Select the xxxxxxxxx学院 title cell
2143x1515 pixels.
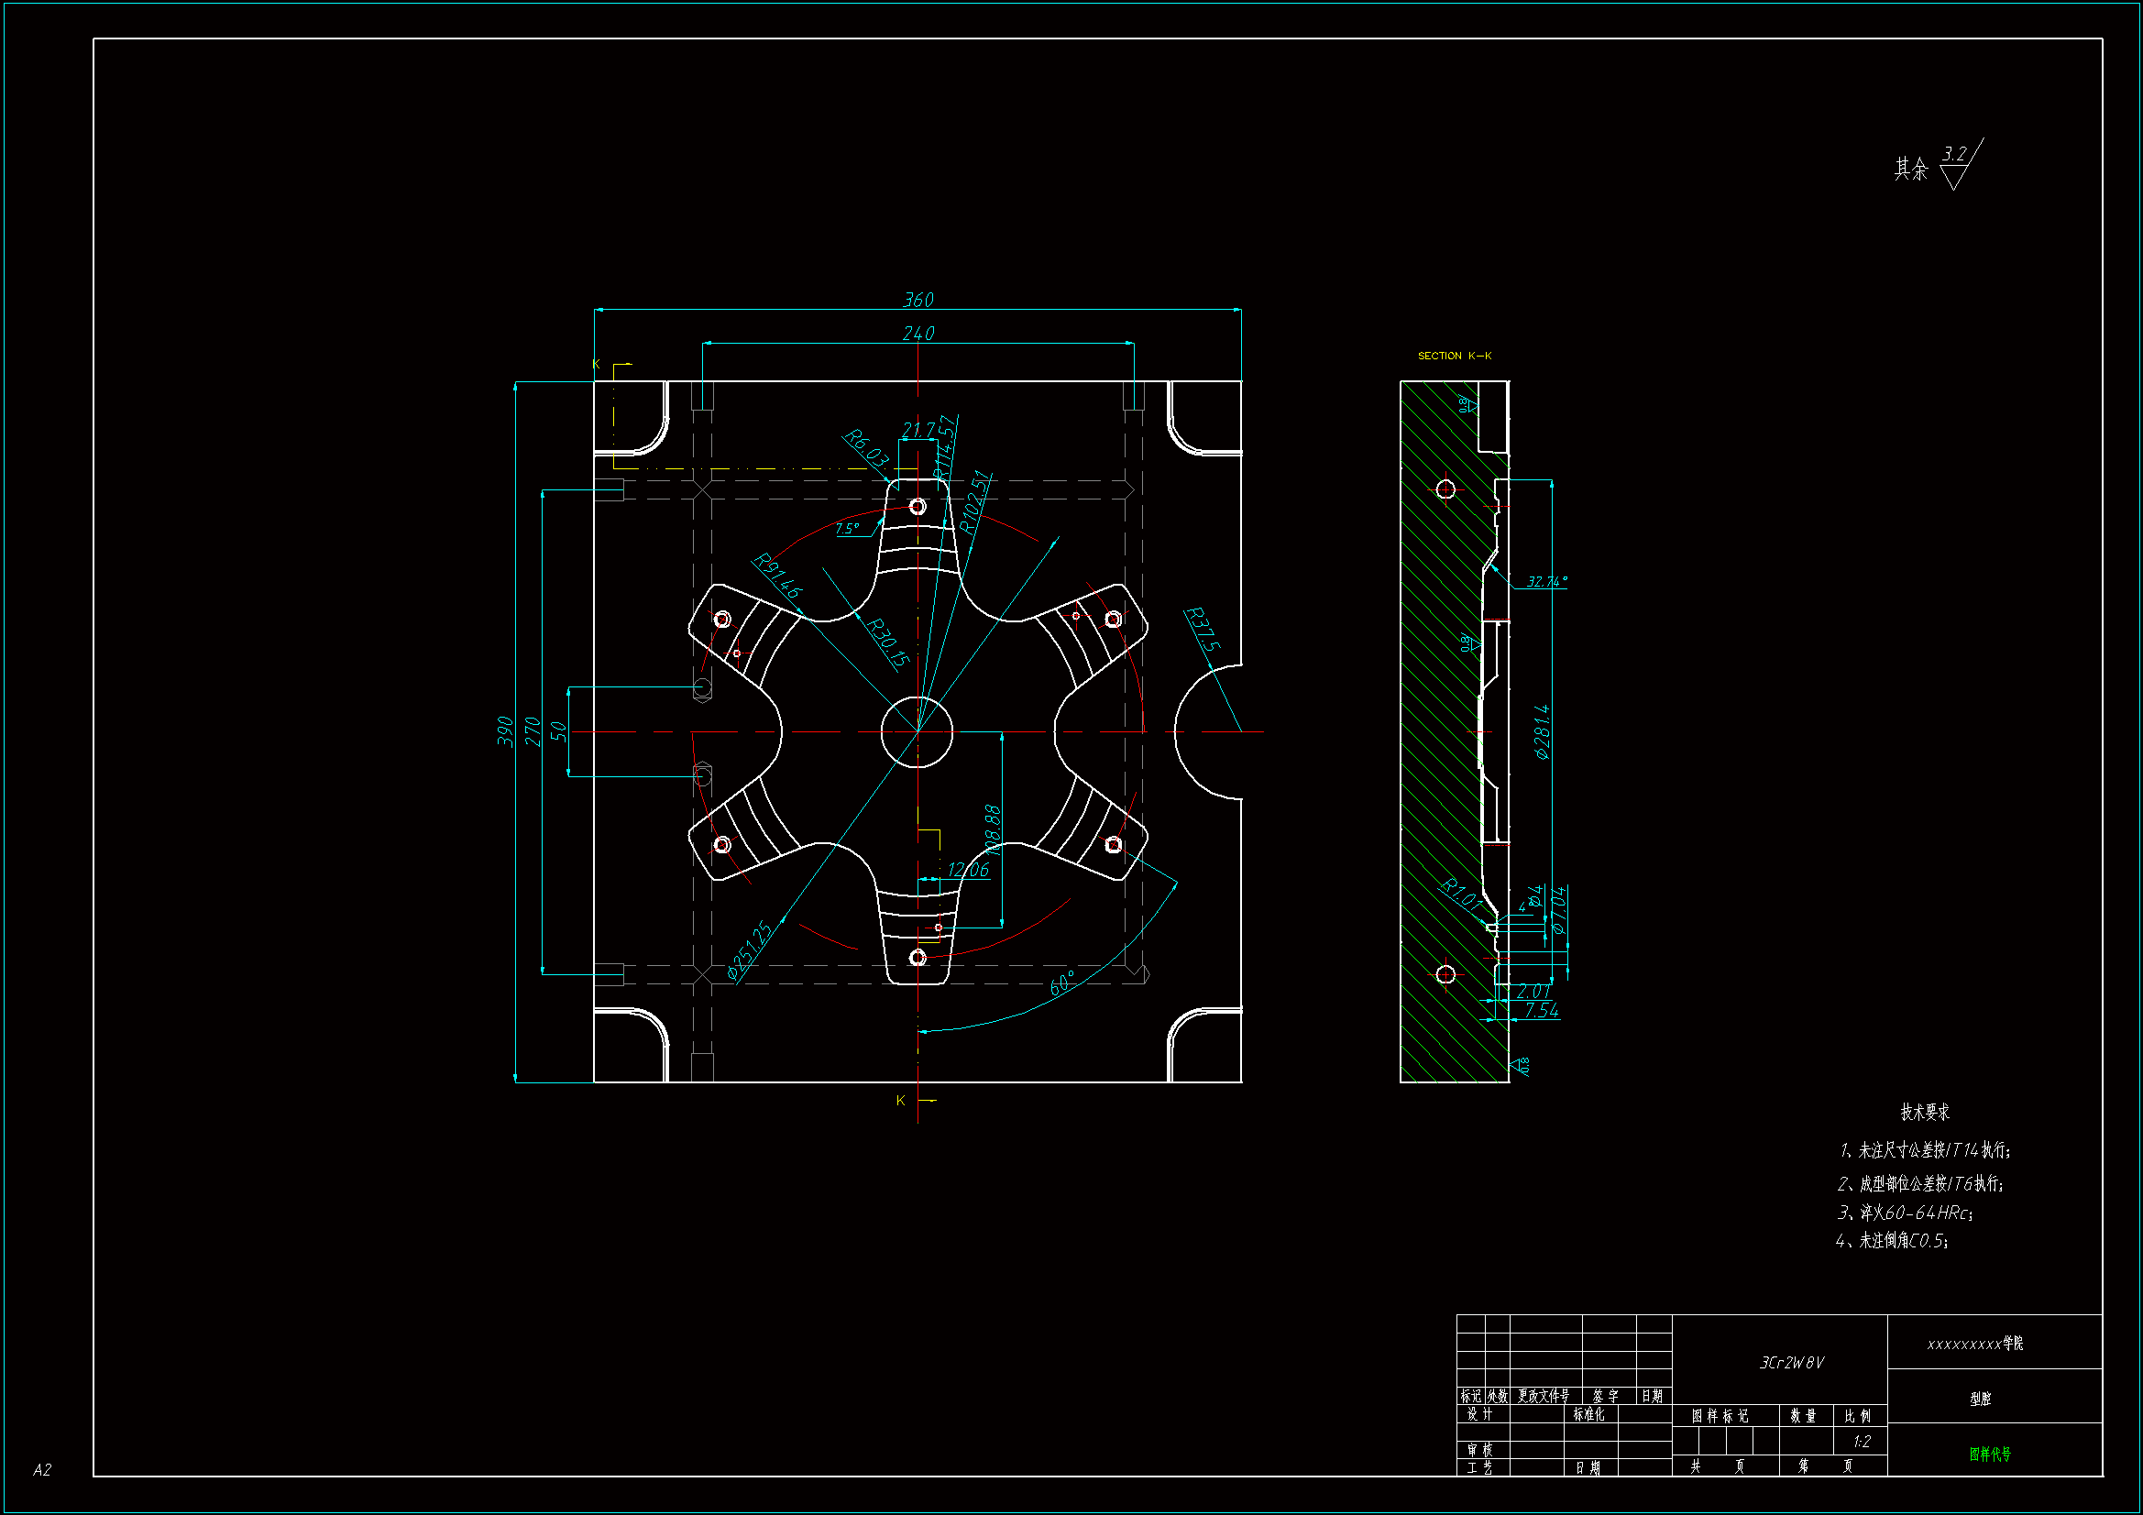(1974, 1344)
